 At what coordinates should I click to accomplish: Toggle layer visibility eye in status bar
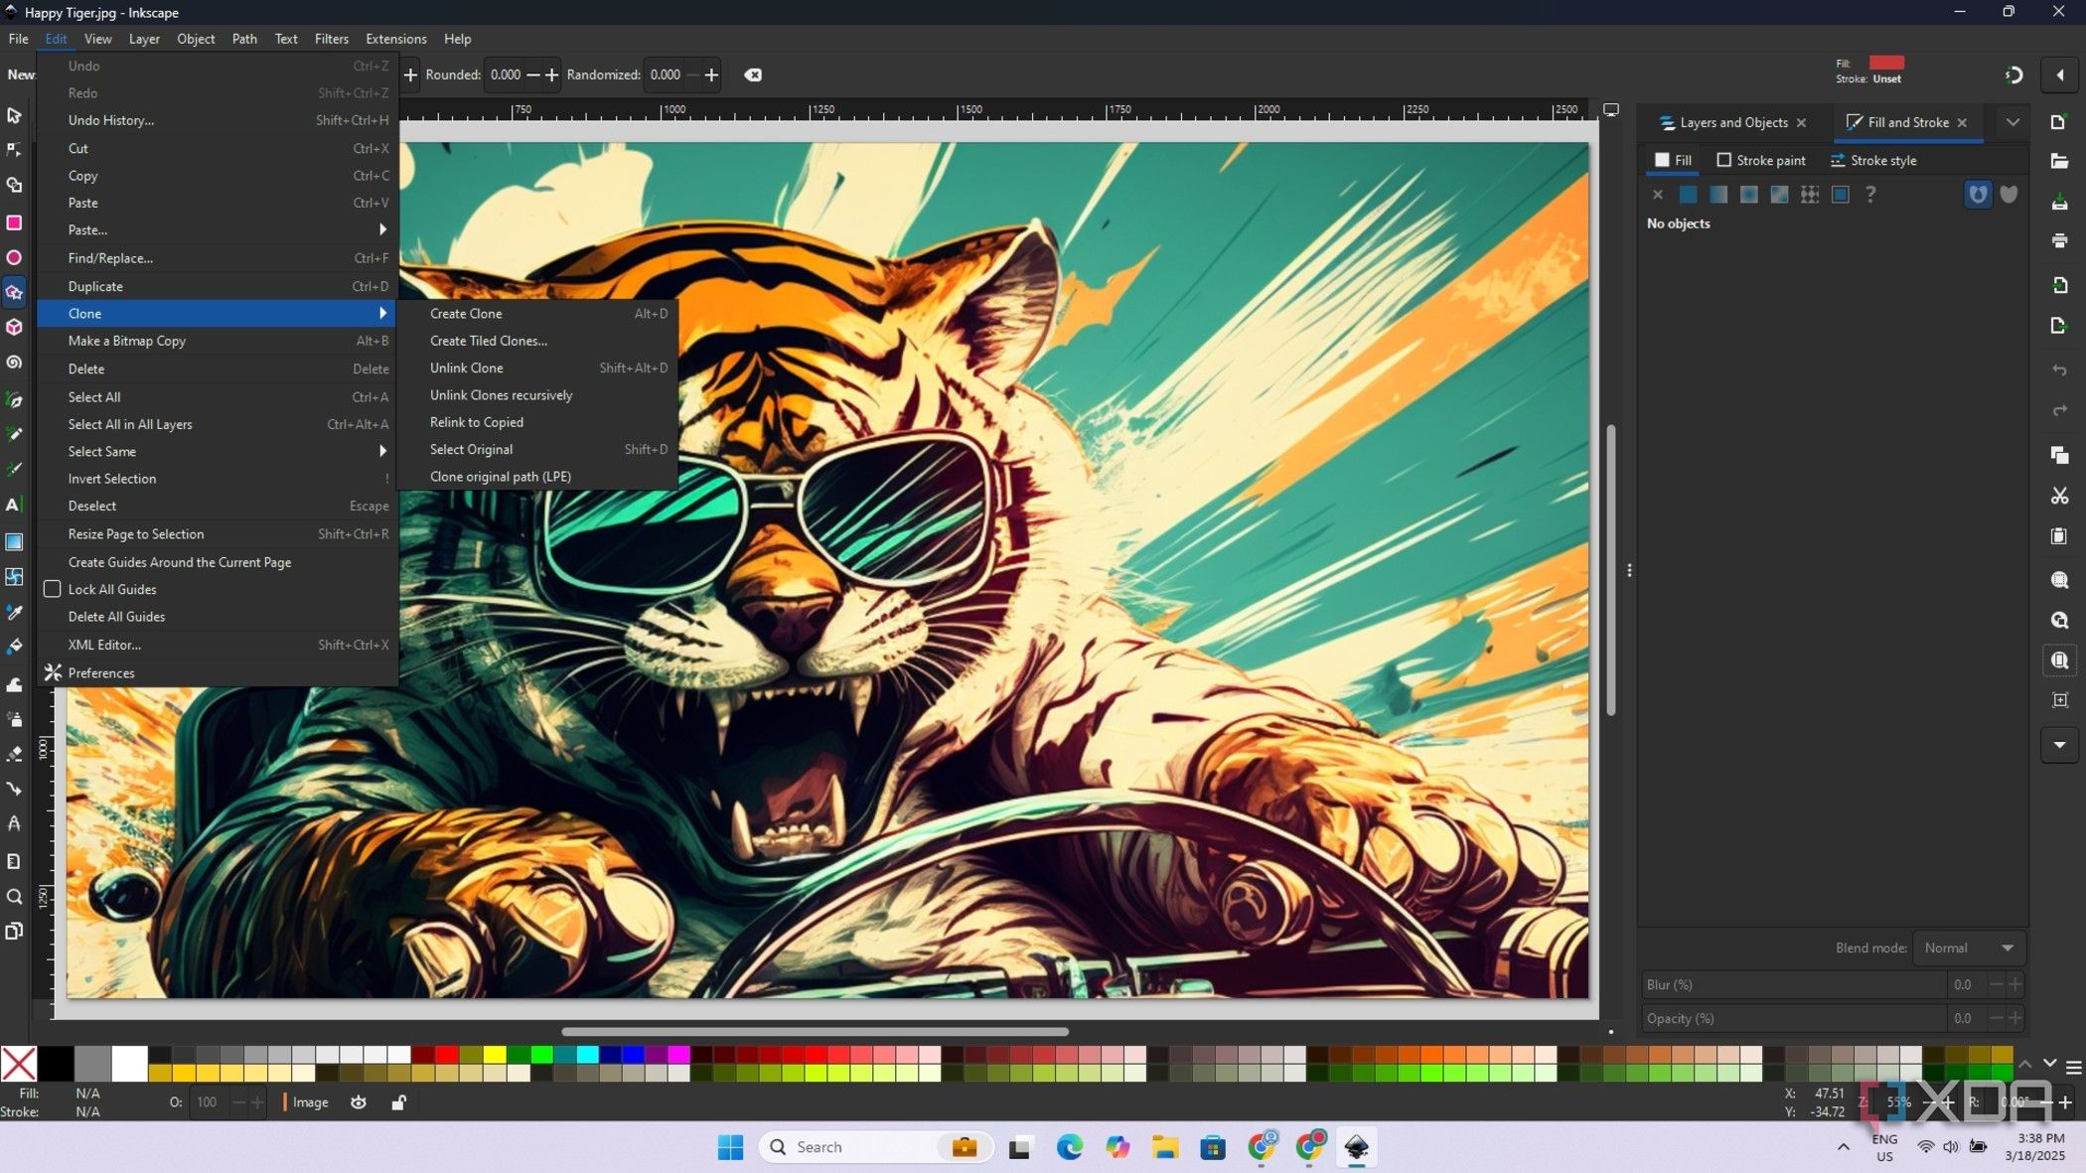click(x=359, y=1101)
